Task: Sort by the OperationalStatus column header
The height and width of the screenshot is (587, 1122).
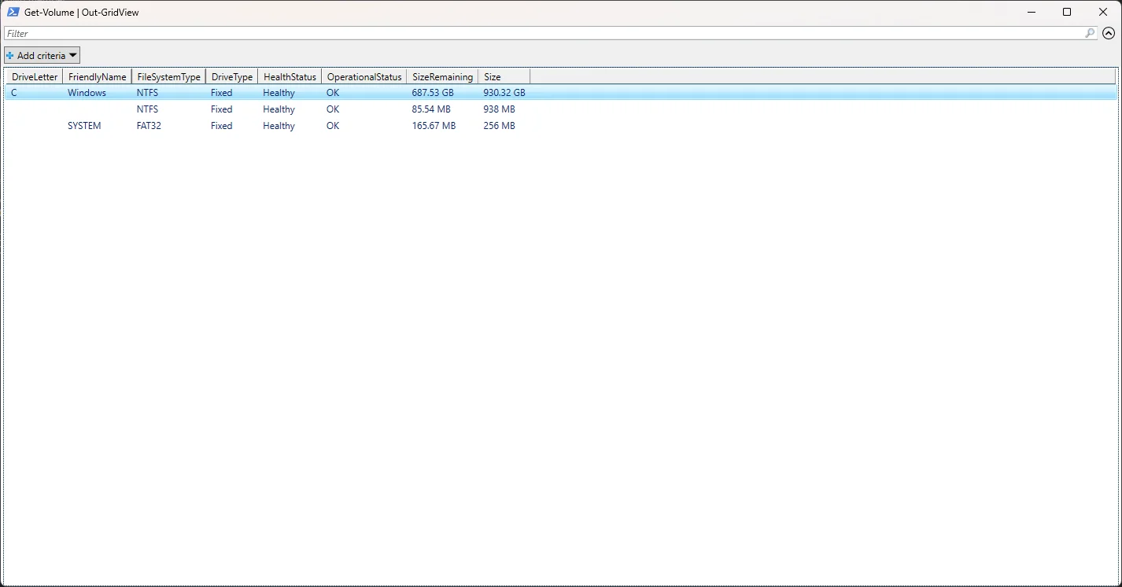Action: (364, 76)
